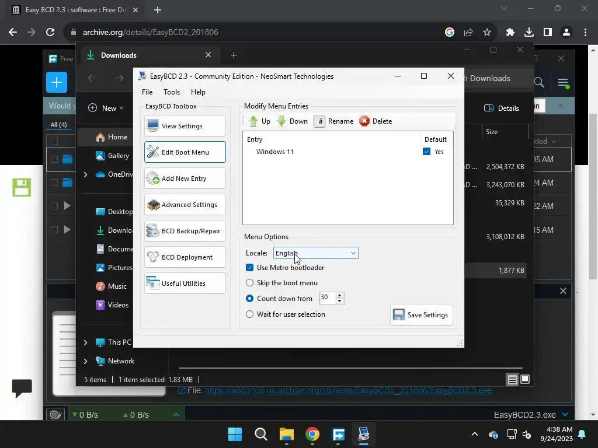
Task: Sort Explorer files by Size column
Action: pyautogui.click(x=492, y=132)
